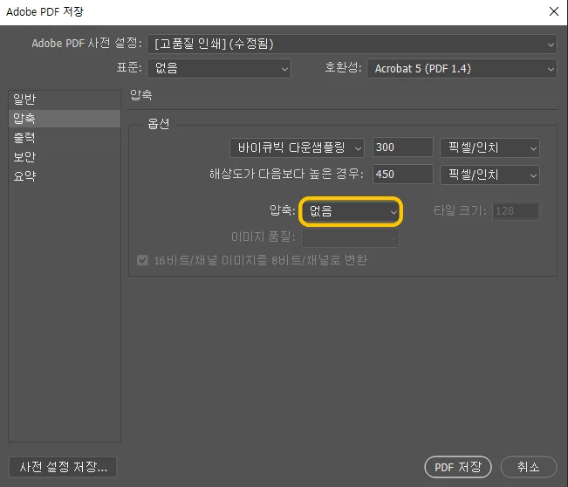
Task: Click the disabled 이미지 품질 dropdown
Action: click(x=350, y=238)
